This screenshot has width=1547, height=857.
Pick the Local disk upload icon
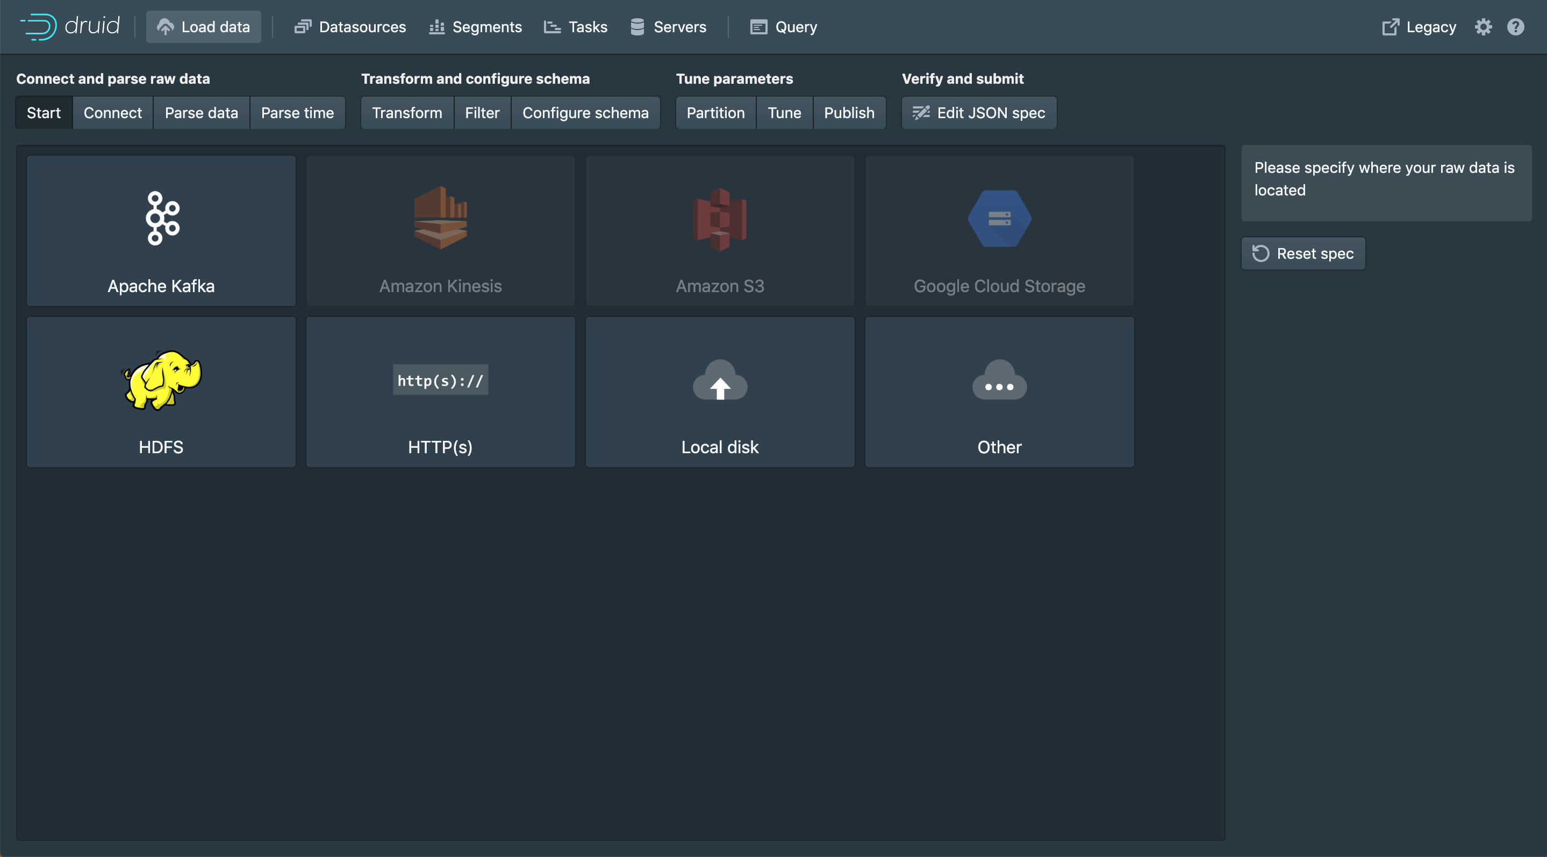tap(719, 380)
